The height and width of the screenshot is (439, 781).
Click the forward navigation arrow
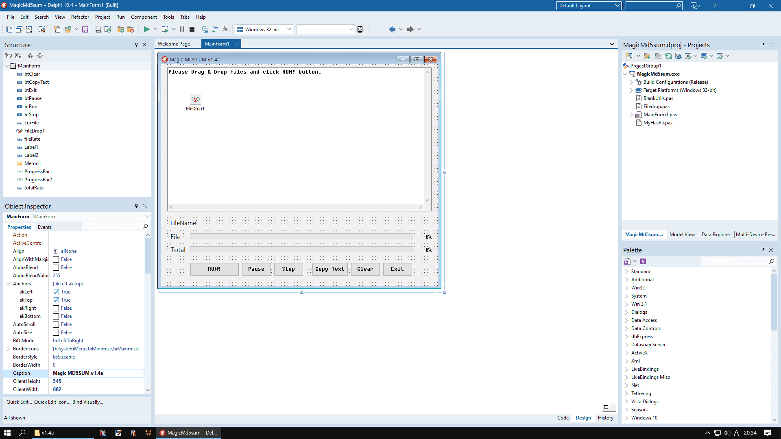point(410,29)
